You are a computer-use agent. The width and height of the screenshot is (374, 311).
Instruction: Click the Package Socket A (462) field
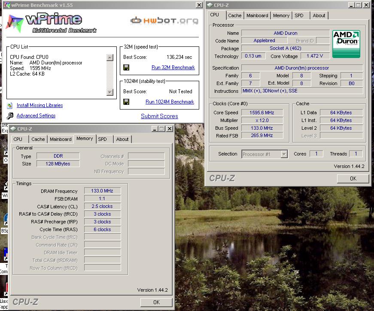[285, 48]
